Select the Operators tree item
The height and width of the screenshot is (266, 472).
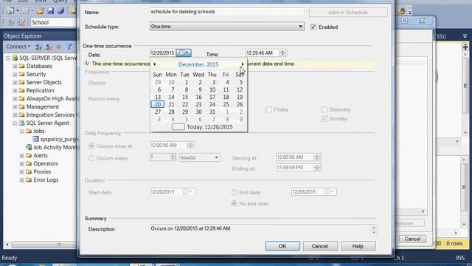46,164
